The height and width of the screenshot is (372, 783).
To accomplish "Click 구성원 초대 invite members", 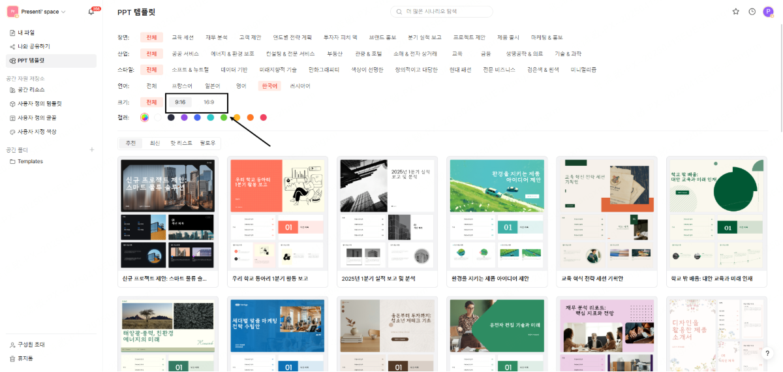I will [31, 345].
